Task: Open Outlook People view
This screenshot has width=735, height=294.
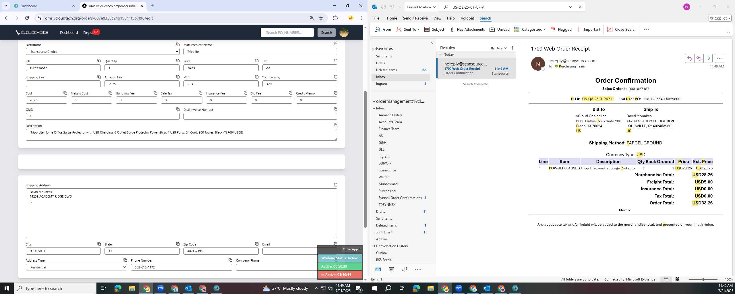Action: click(404, 270)
